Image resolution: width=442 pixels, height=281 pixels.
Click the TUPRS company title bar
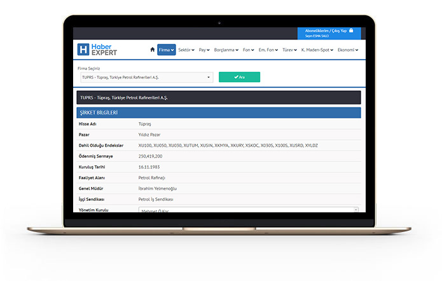219,97
